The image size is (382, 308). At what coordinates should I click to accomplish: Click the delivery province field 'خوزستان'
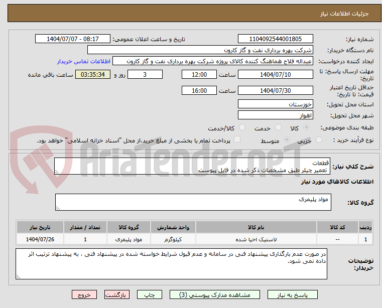coord(276,104)
